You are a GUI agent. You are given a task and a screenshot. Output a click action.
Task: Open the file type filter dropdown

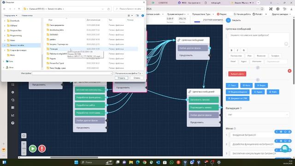point(129,73)
